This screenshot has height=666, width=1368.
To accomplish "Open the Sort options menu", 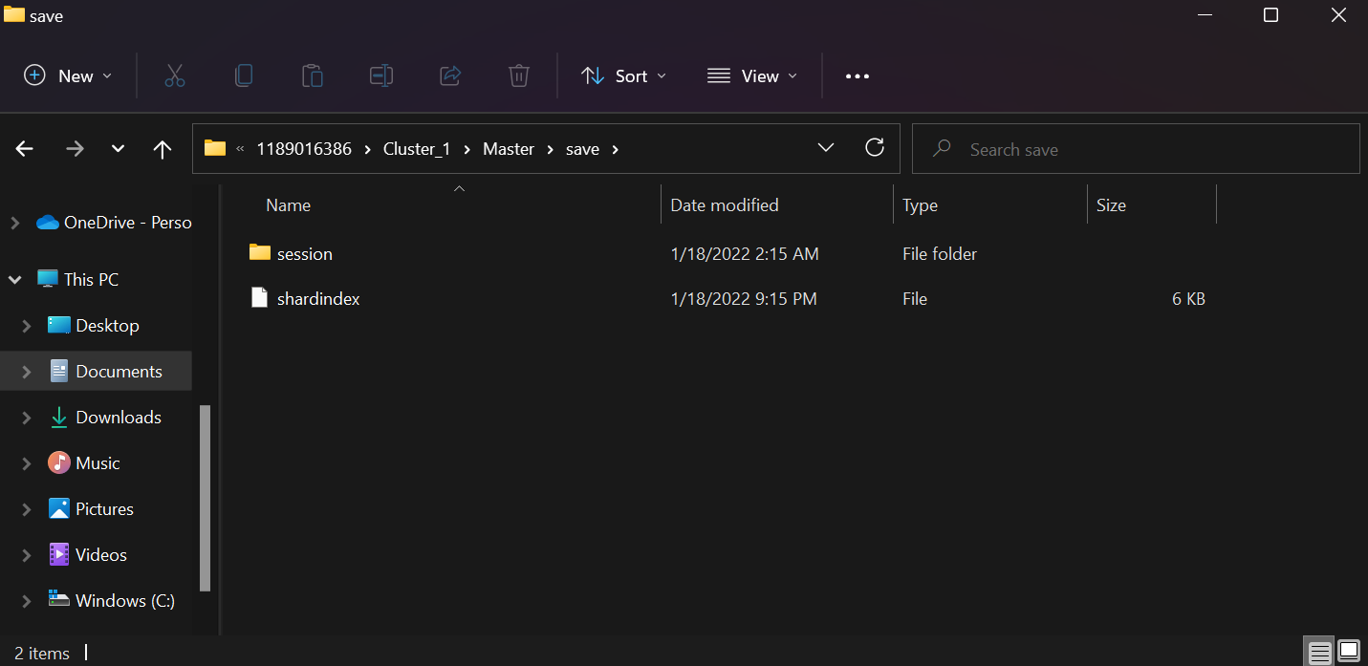I will (x=623, y=75).
